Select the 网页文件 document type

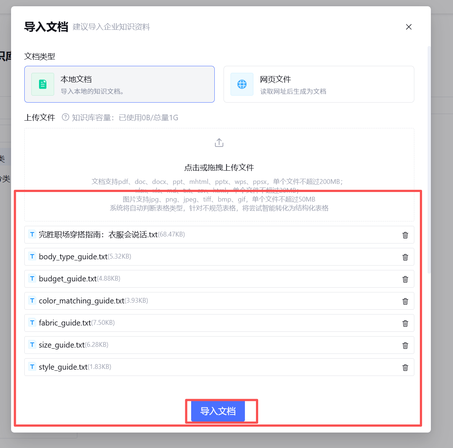click(x=319, y=84)
